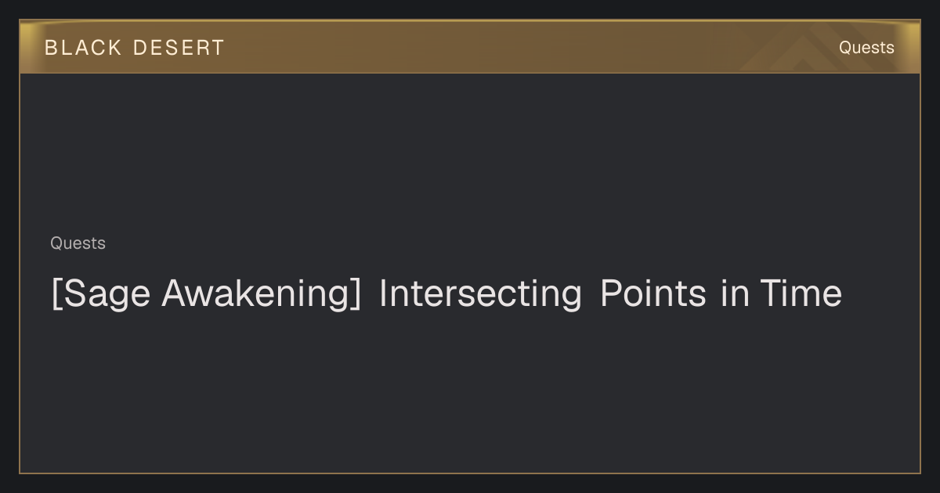
Task: Click the word 'Points' in the heading
Action: (x=653, y=294)
